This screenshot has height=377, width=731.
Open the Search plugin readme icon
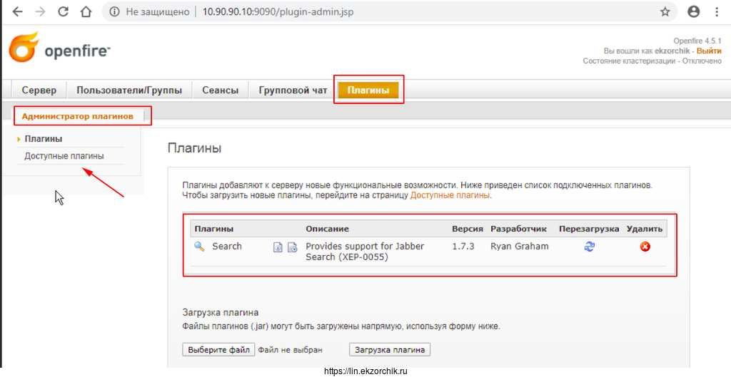[278, 247]
